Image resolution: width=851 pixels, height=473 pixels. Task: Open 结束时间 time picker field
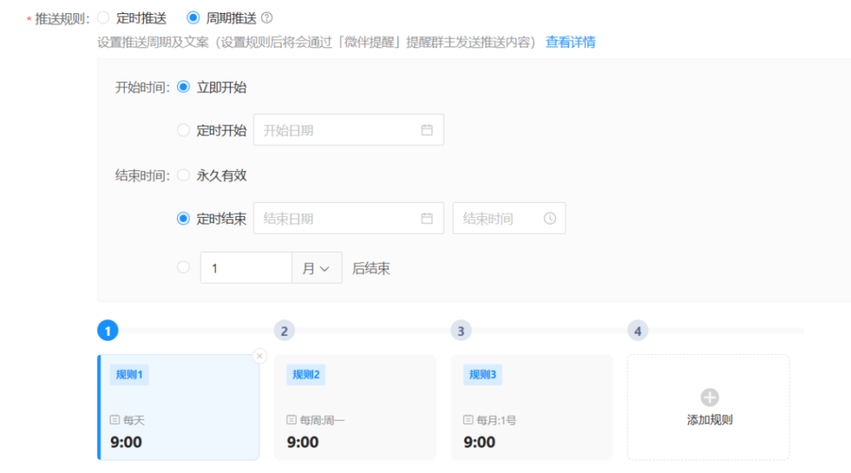(x=500, y=219)
